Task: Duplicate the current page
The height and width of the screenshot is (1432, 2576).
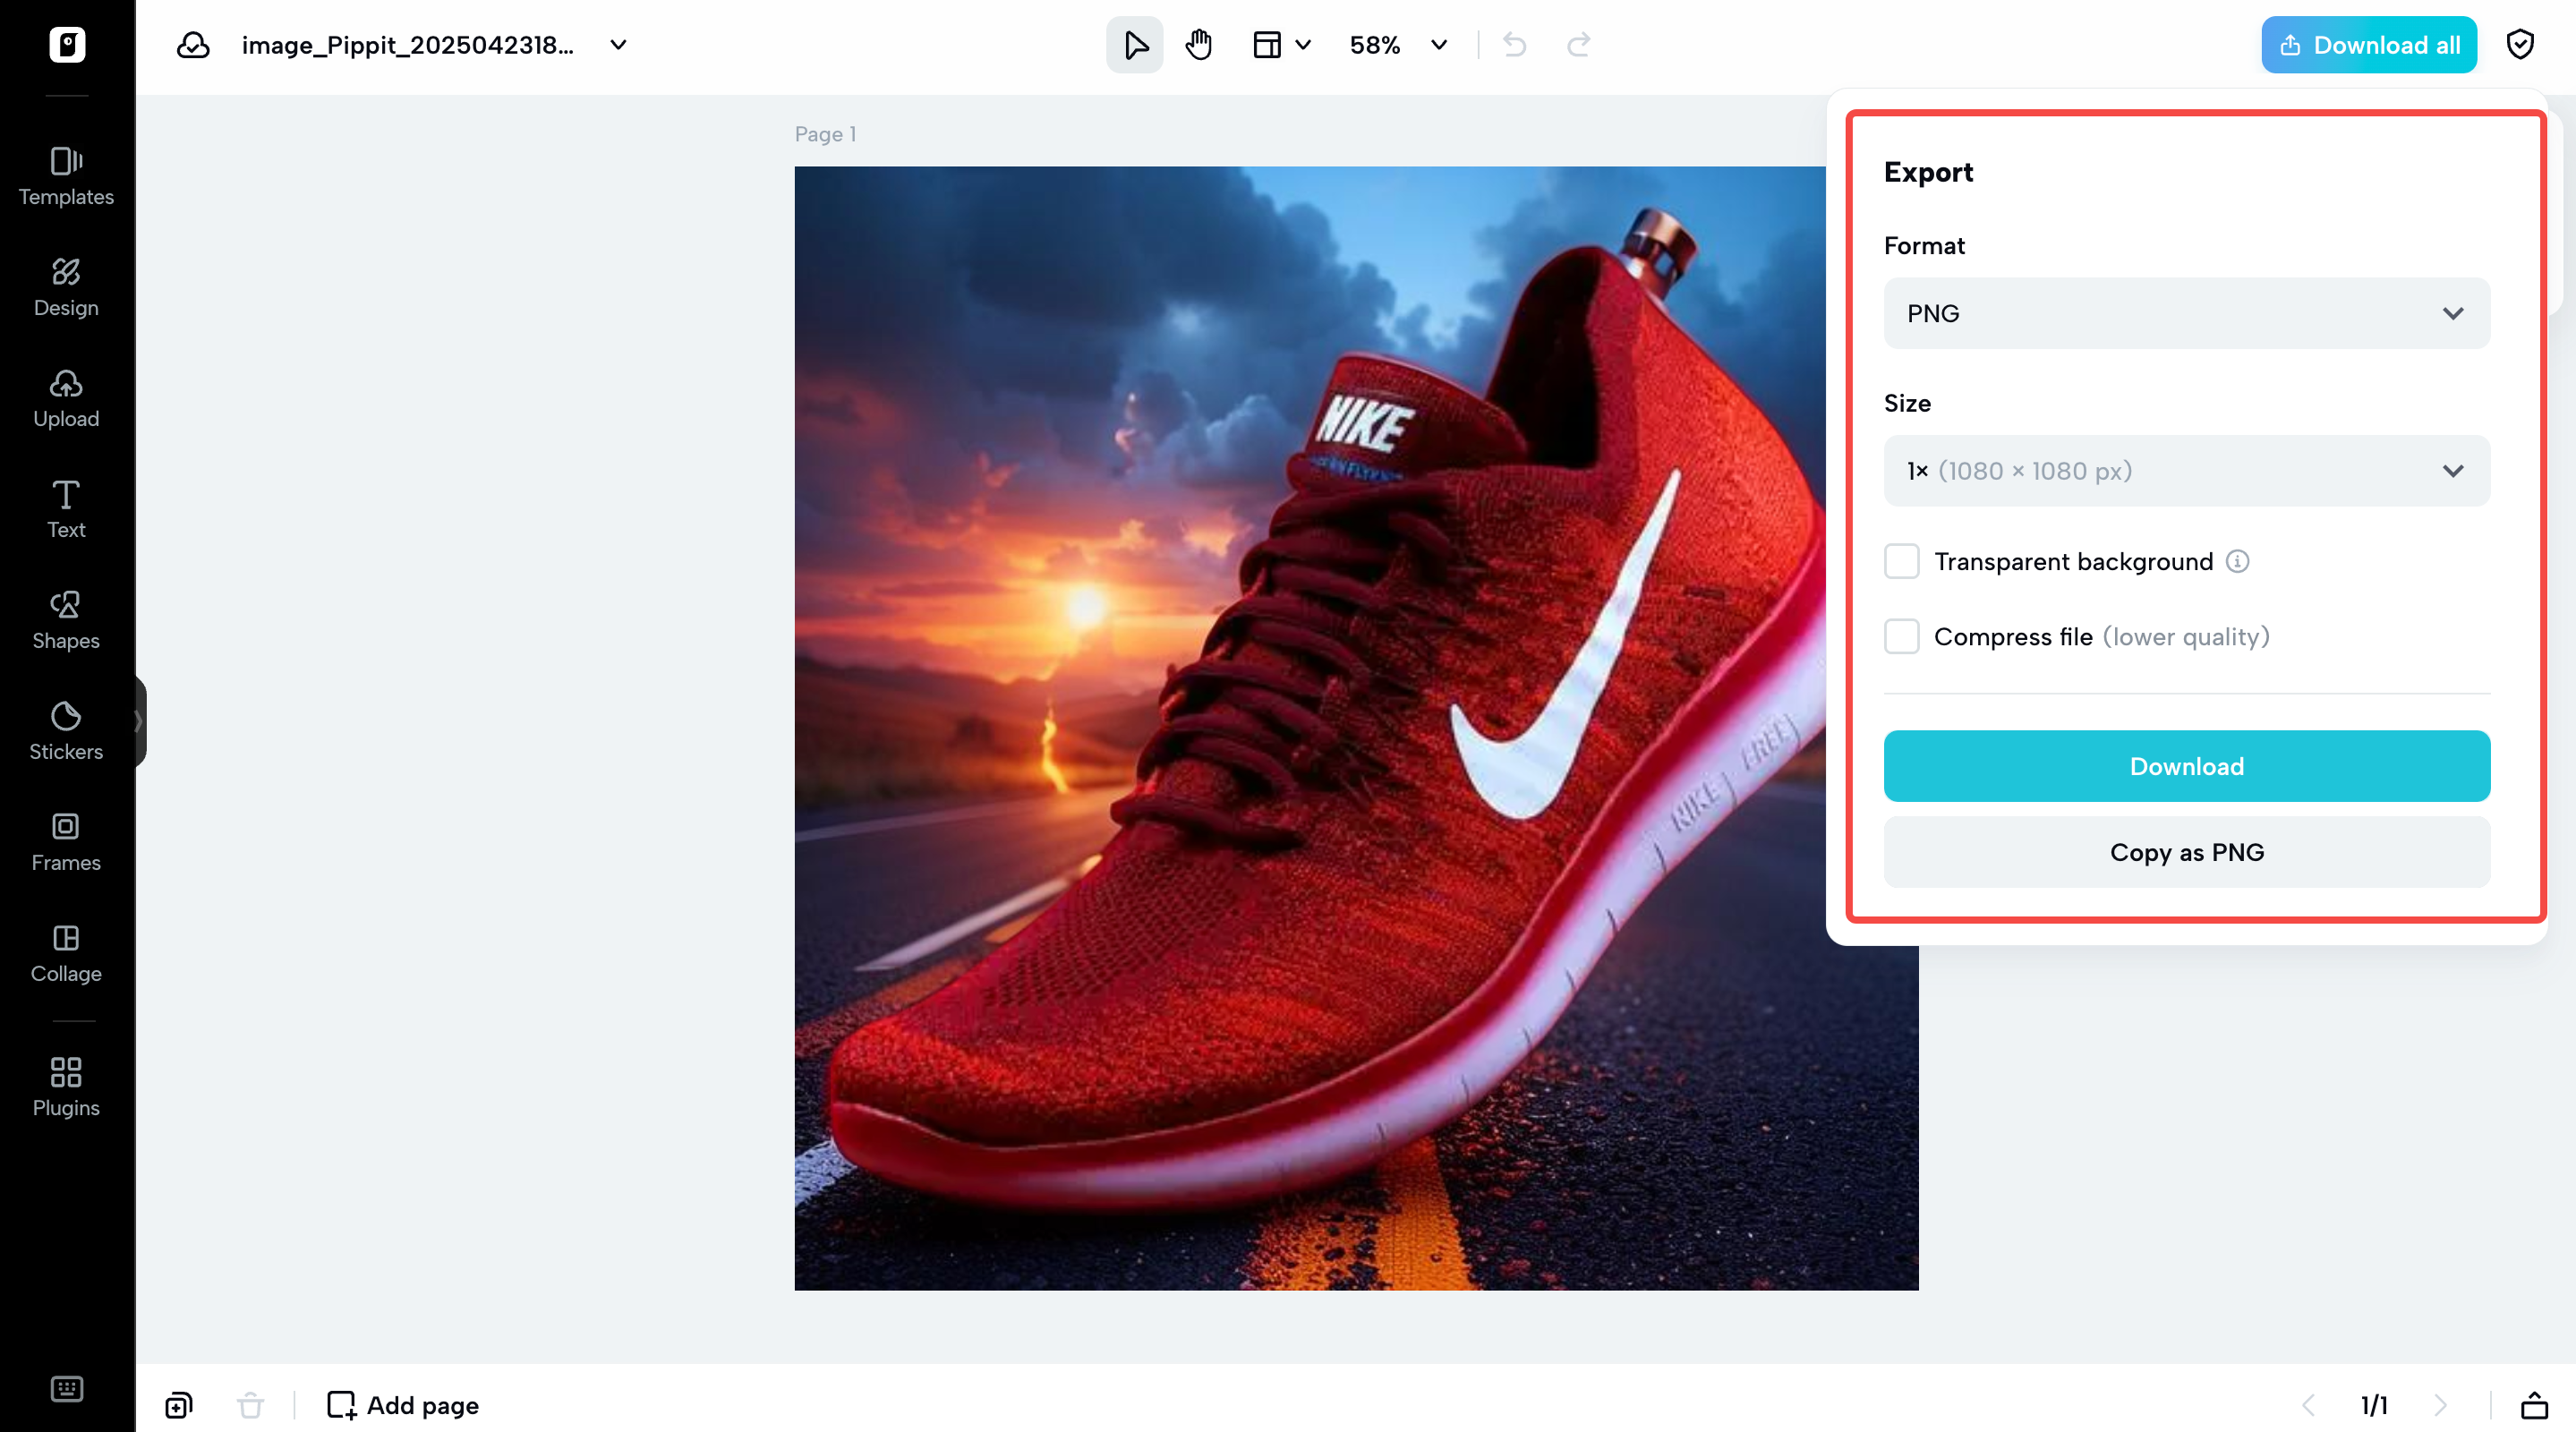Action: coord(178,1404)
